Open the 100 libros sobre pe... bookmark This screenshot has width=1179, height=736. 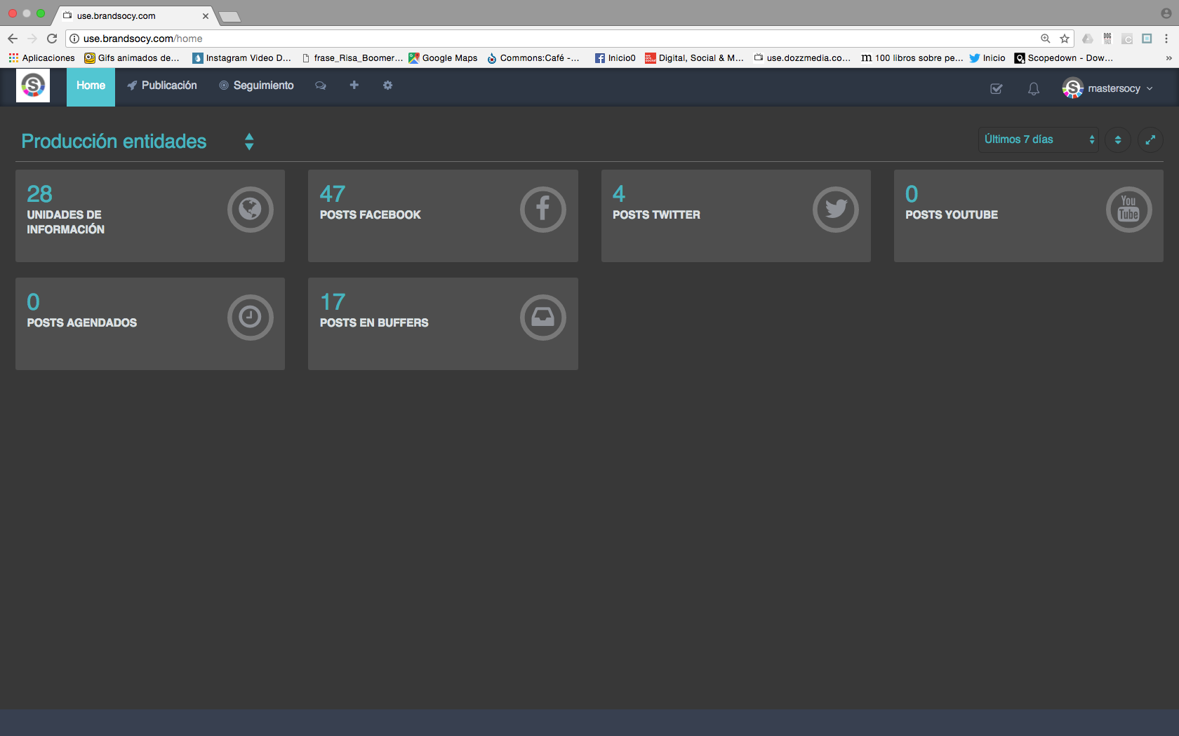[x=912, y=58]
